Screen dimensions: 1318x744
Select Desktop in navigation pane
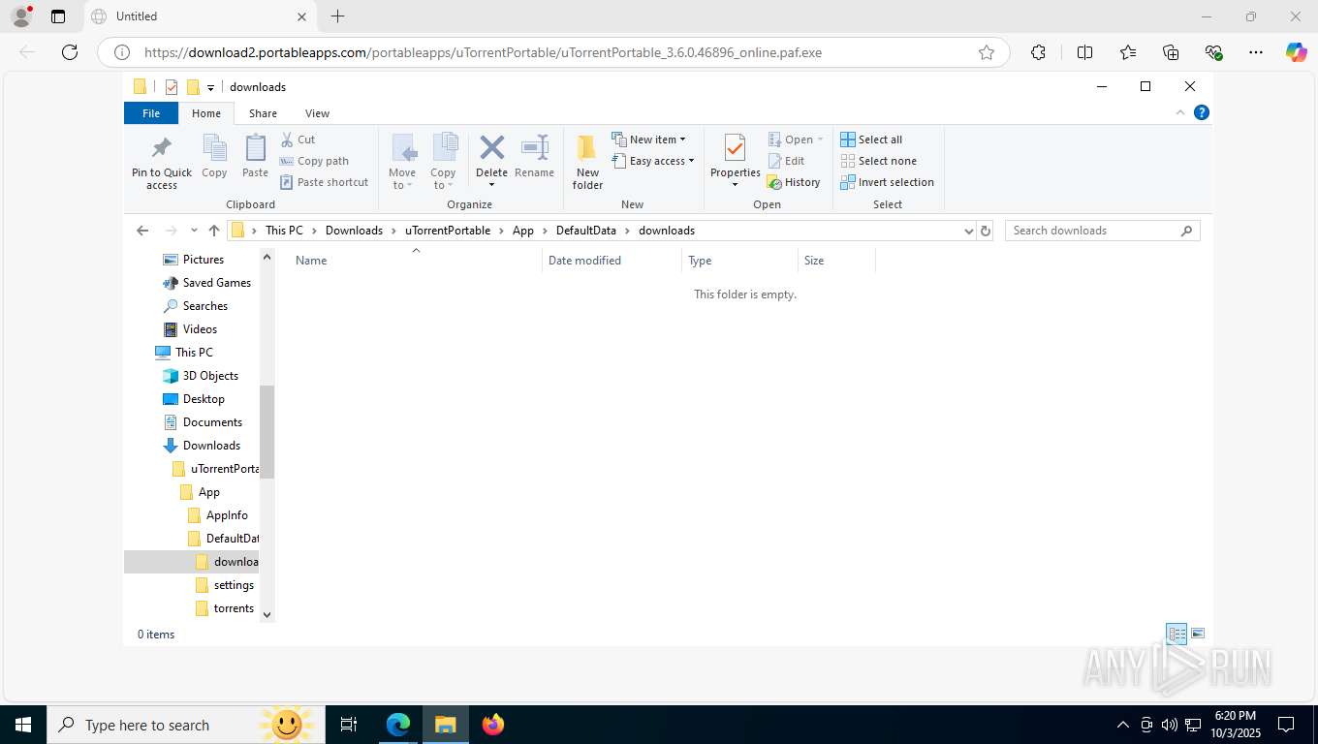[204, 399]
